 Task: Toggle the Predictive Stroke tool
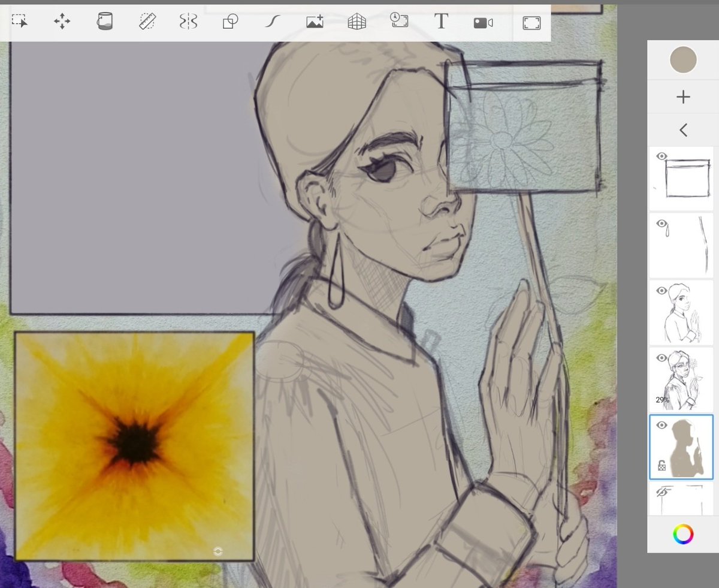(x=273, y=22)
